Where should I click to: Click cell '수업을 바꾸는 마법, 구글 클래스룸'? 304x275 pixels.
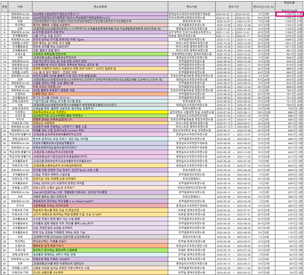(100, 83)
